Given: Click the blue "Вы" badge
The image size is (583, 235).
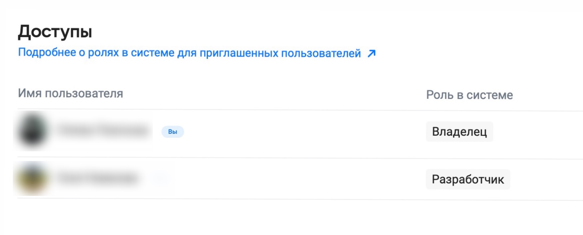Looking at the screenshot, I should tap(173, 132).
